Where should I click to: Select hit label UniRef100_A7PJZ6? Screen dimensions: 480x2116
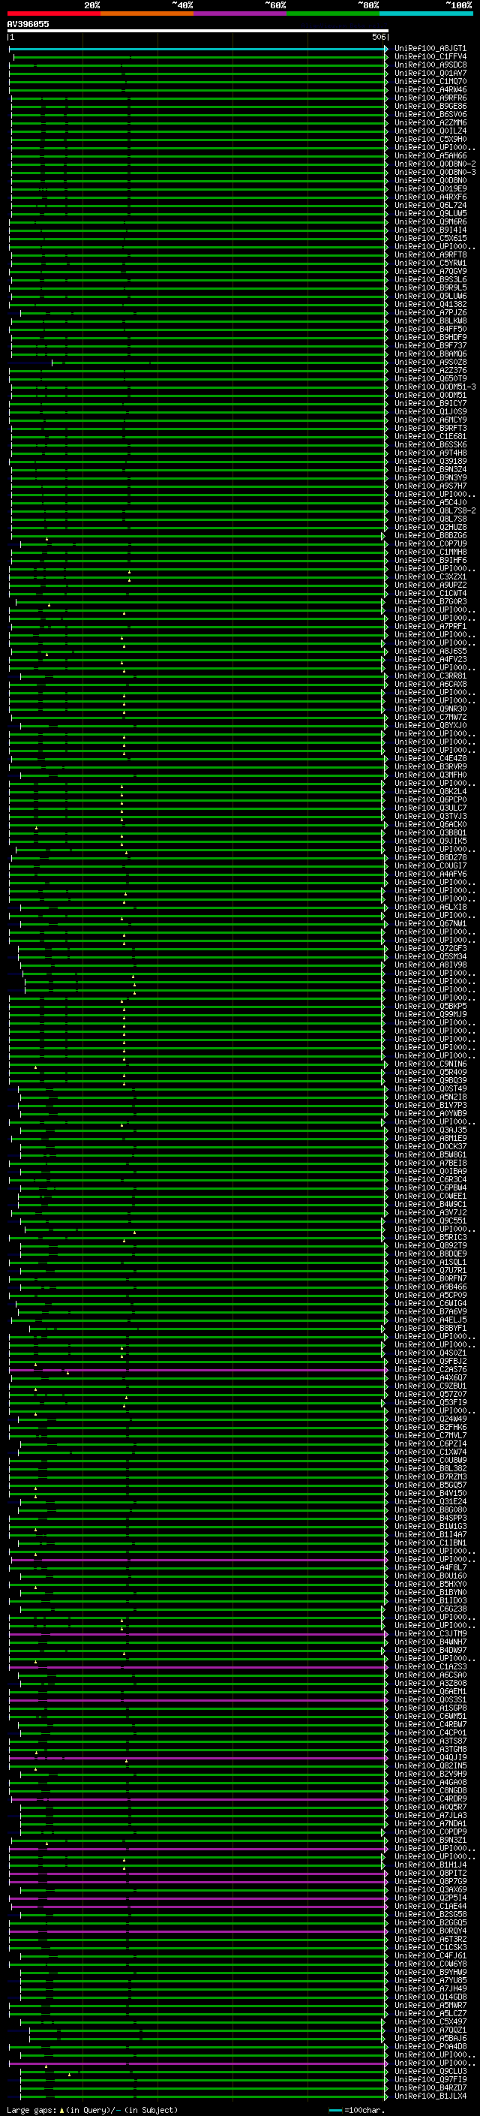pyautogui.click(x=430, y=312)
